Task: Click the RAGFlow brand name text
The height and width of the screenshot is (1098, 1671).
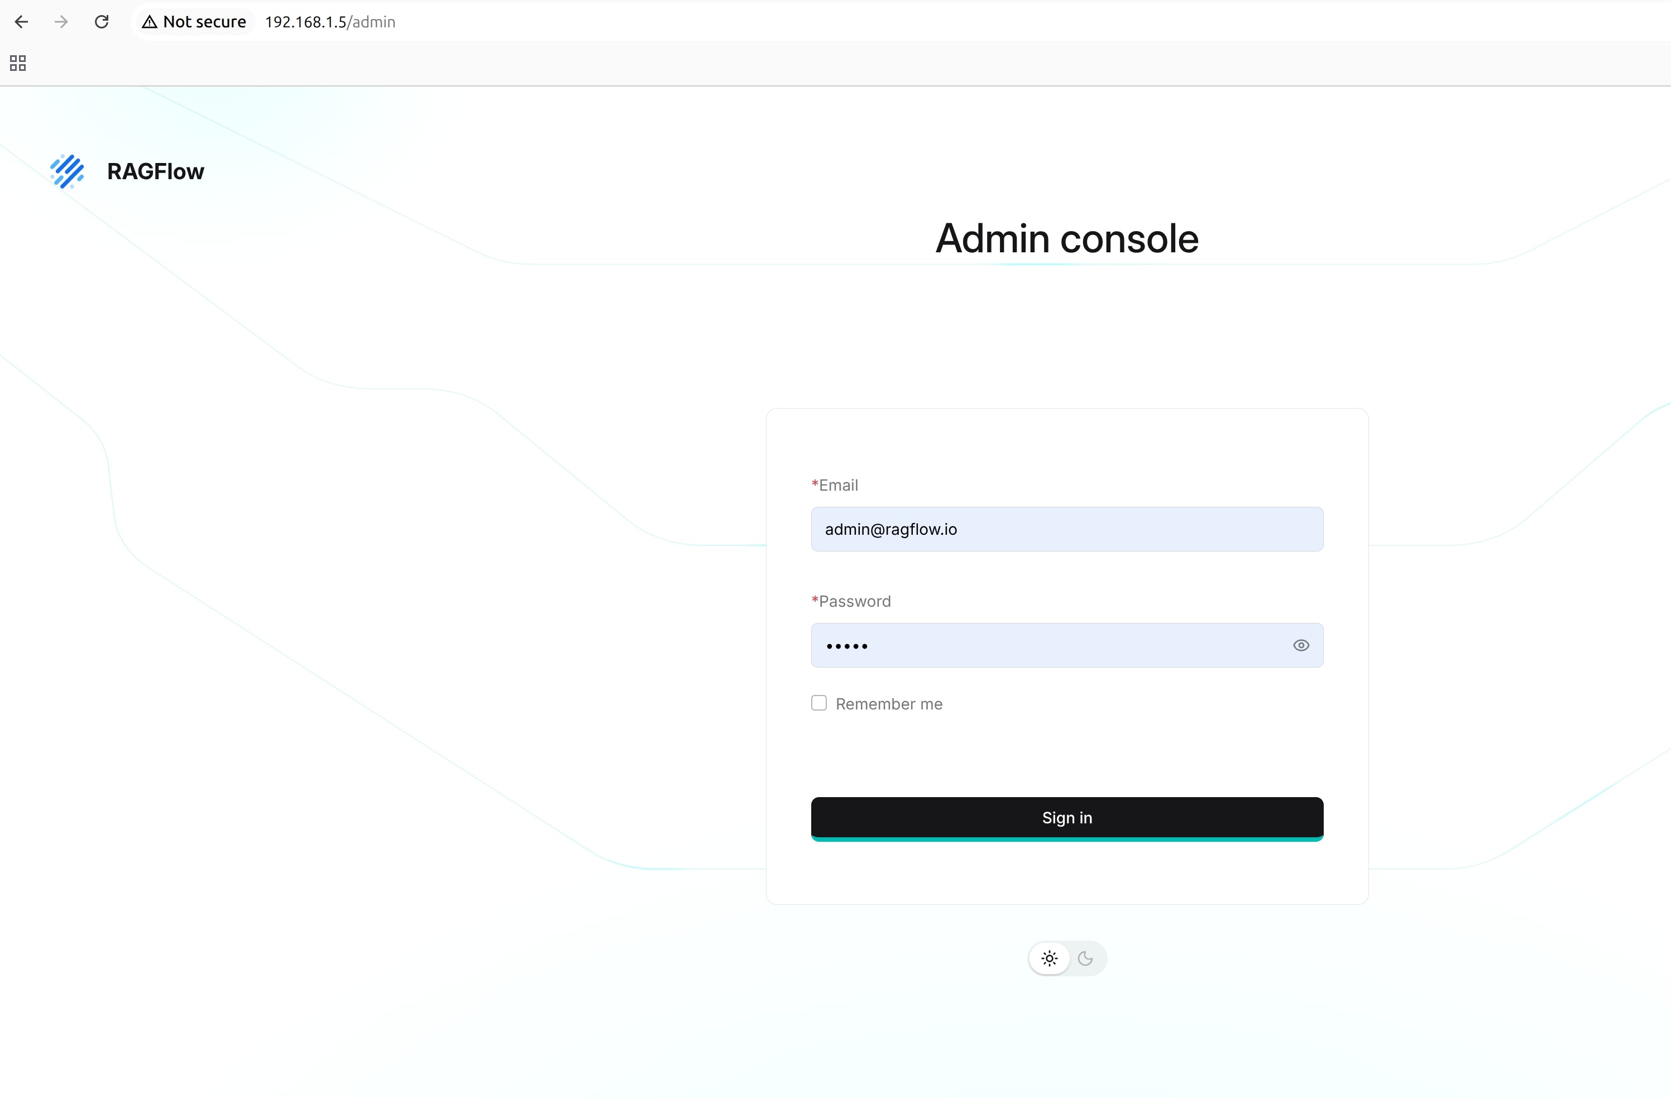Action: [x=155, y=171]
